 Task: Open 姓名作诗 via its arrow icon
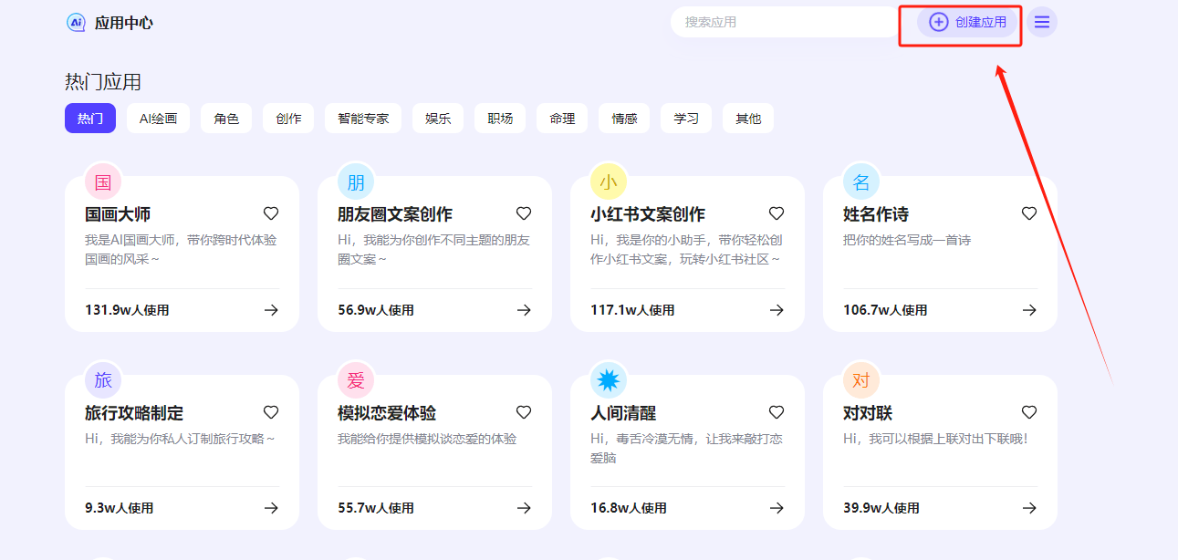click(x=1029, y=310)
